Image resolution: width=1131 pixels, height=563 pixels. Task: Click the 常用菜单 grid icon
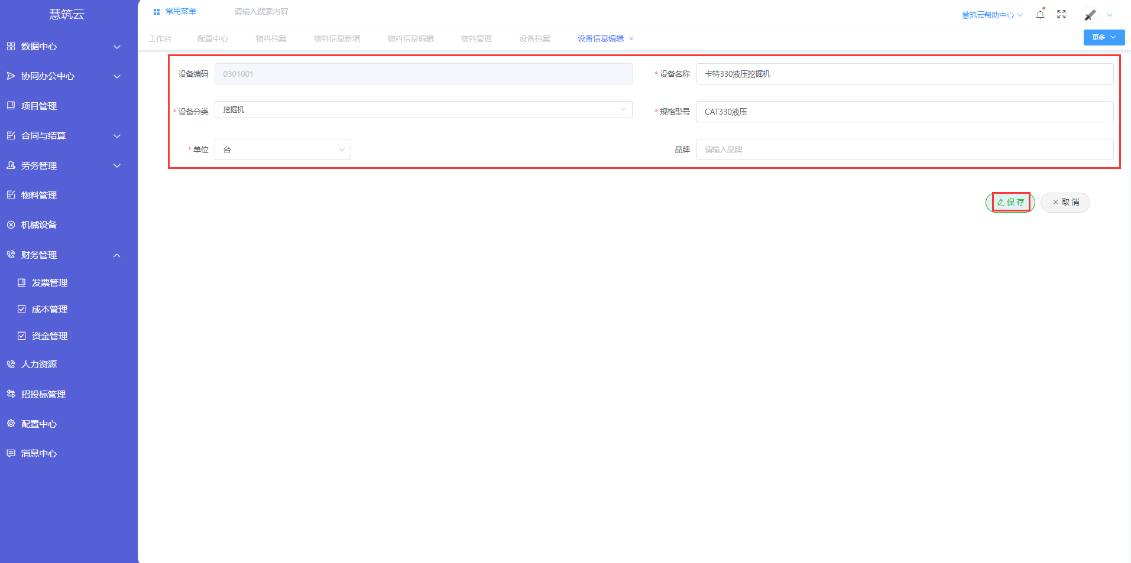[157, 12]
